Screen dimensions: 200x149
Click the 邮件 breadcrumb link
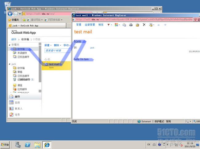(14, 39)
